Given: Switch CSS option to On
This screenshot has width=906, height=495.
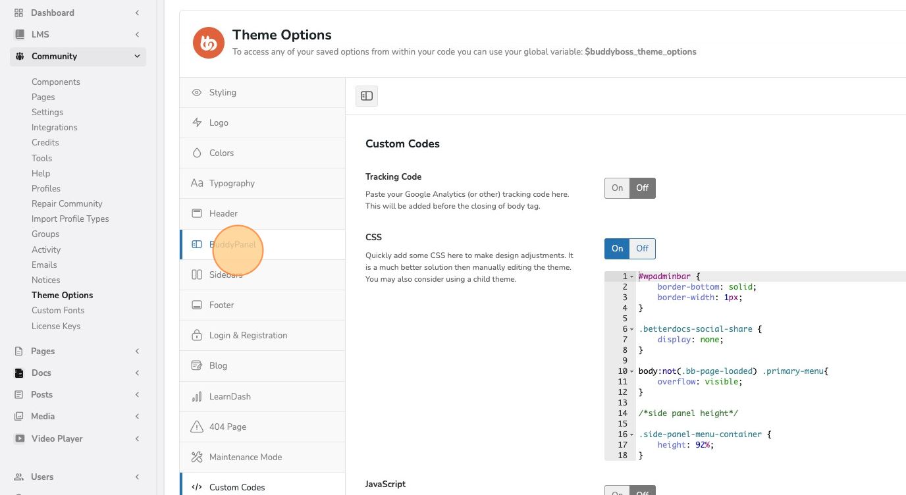Looking at the screenshot, I should click(617, 248).
